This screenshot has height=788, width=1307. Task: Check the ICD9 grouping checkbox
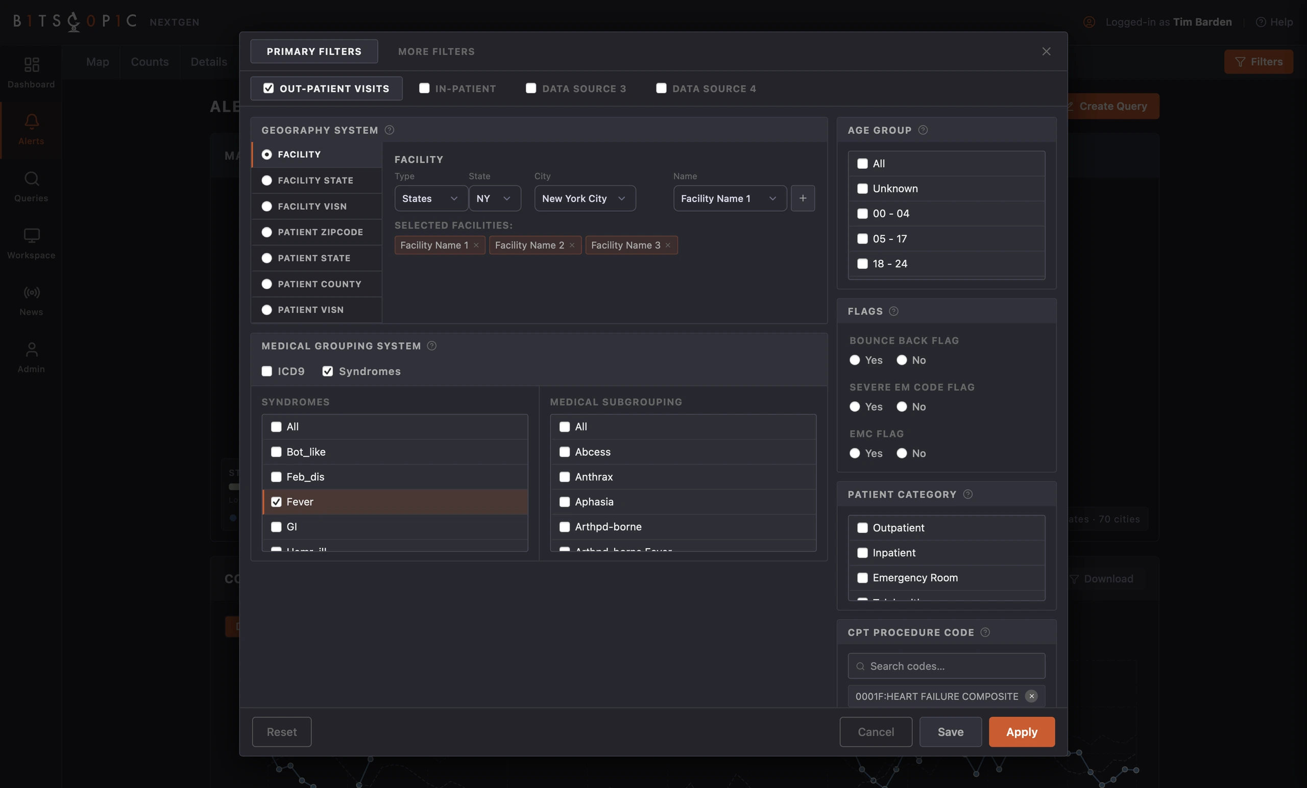tap(267, 371)
